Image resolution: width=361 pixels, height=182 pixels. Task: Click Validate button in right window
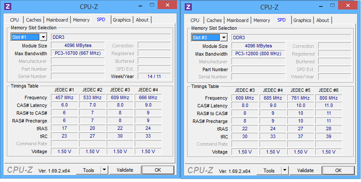(x=306, y=170)
